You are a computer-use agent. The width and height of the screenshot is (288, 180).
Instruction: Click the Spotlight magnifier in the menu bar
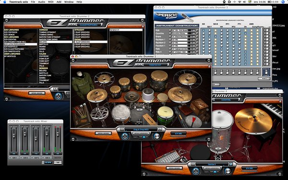283,2
